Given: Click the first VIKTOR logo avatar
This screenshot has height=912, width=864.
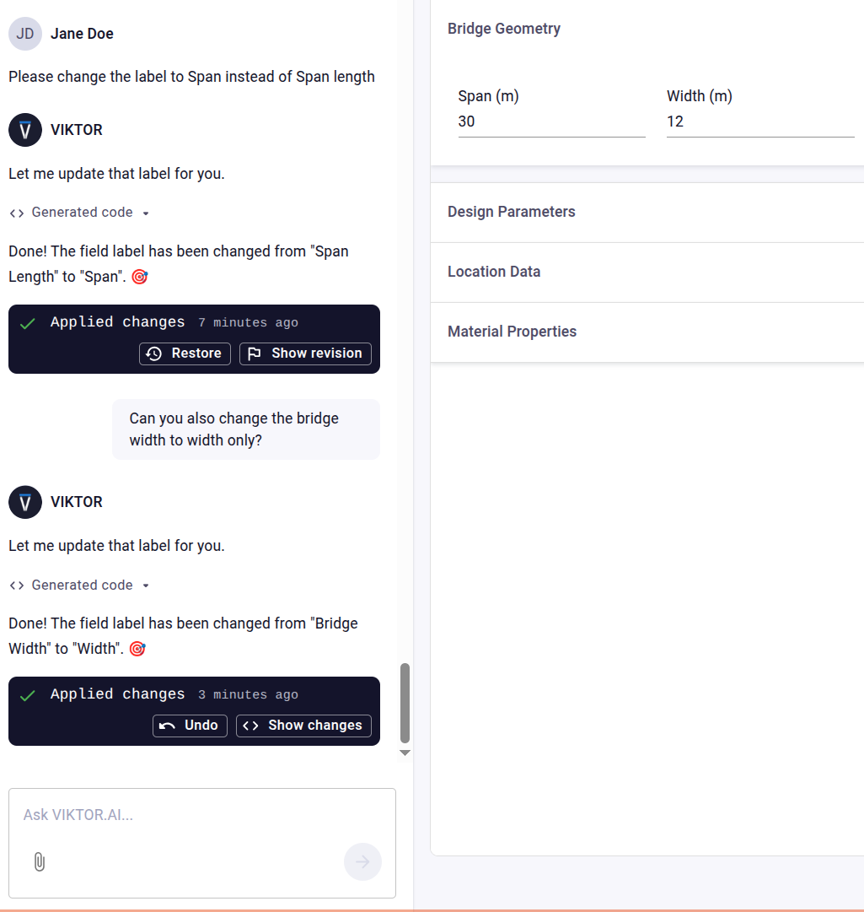Looking at the screenshot, I should (25, 130).
